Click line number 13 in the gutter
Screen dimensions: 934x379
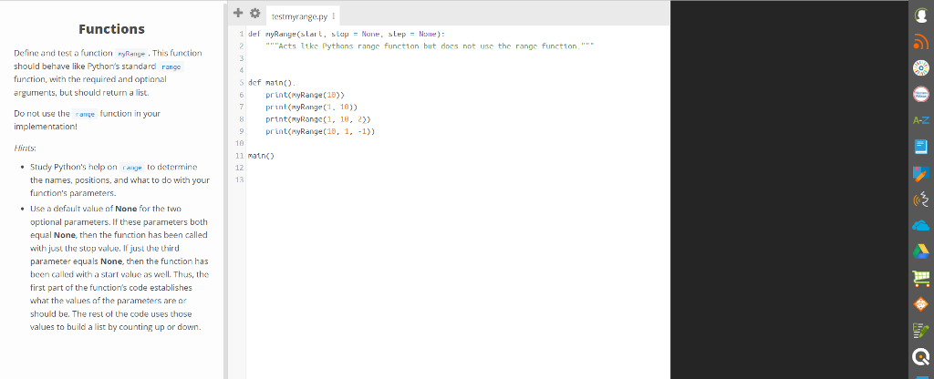[240, 179]
